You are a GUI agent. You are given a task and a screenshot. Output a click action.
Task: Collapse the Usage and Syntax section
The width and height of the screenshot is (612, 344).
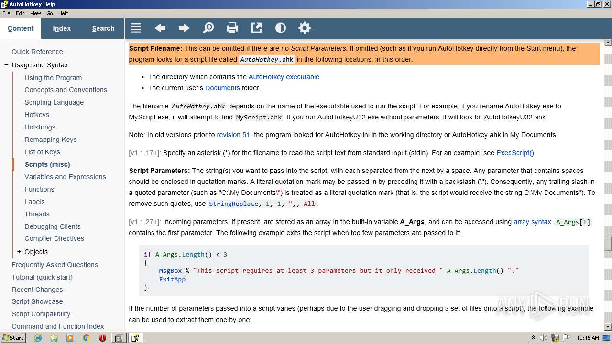(x=6, y=65)
